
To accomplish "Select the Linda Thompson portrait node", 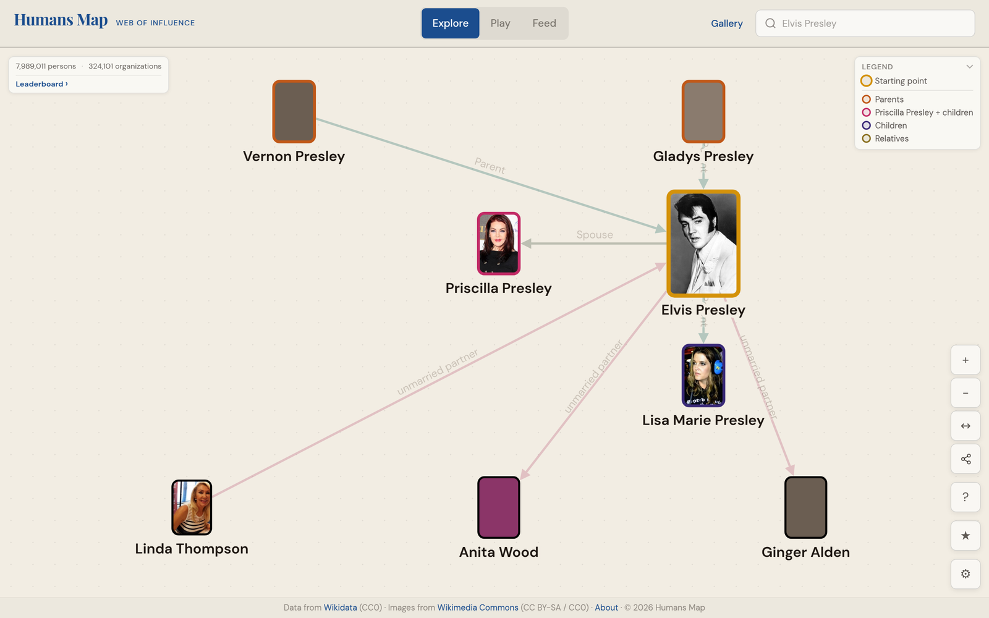I will [x=192, y=507].
